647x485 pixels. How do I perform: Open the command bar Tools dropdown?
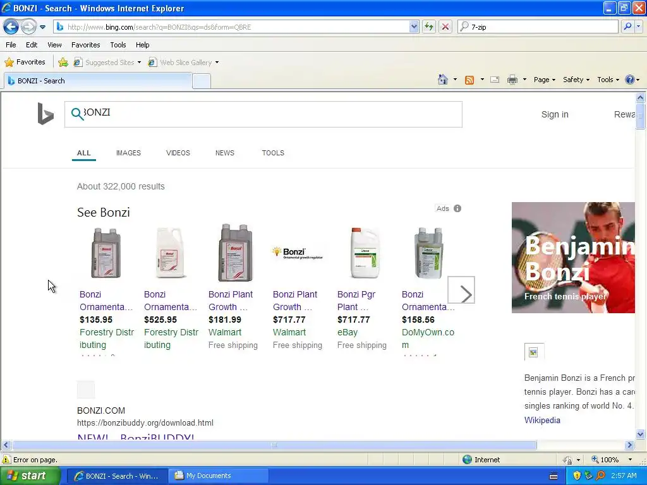608,80
